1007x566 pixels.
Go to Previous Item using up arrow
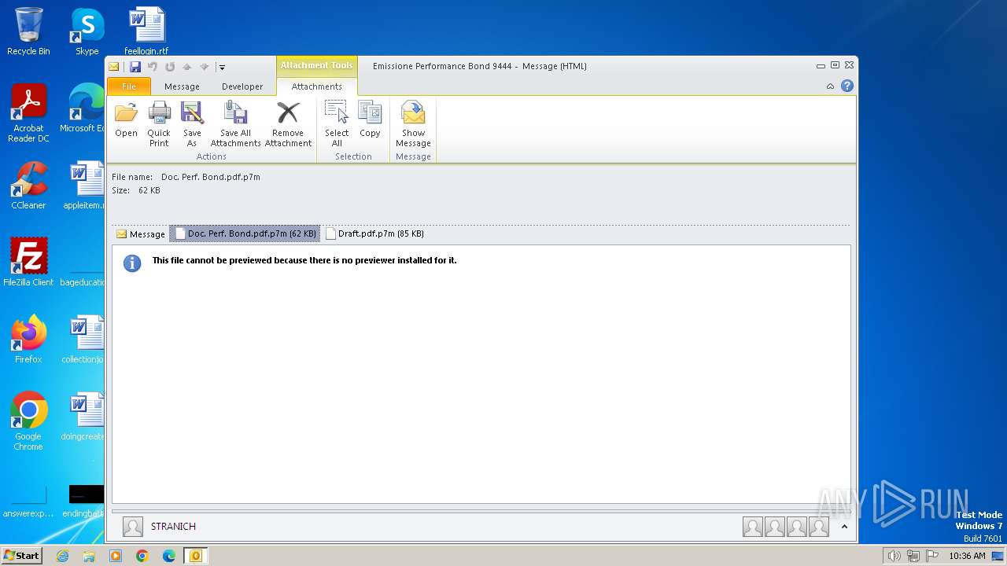tap(187, 67)
